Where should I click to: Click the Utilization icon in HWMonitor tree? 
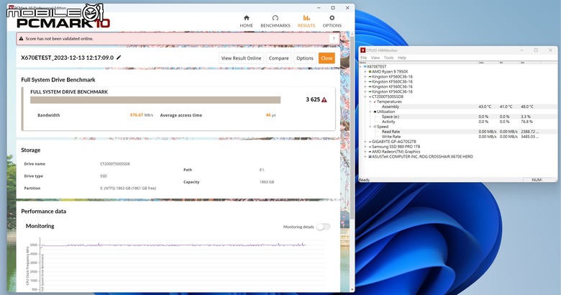pos(375,112)
